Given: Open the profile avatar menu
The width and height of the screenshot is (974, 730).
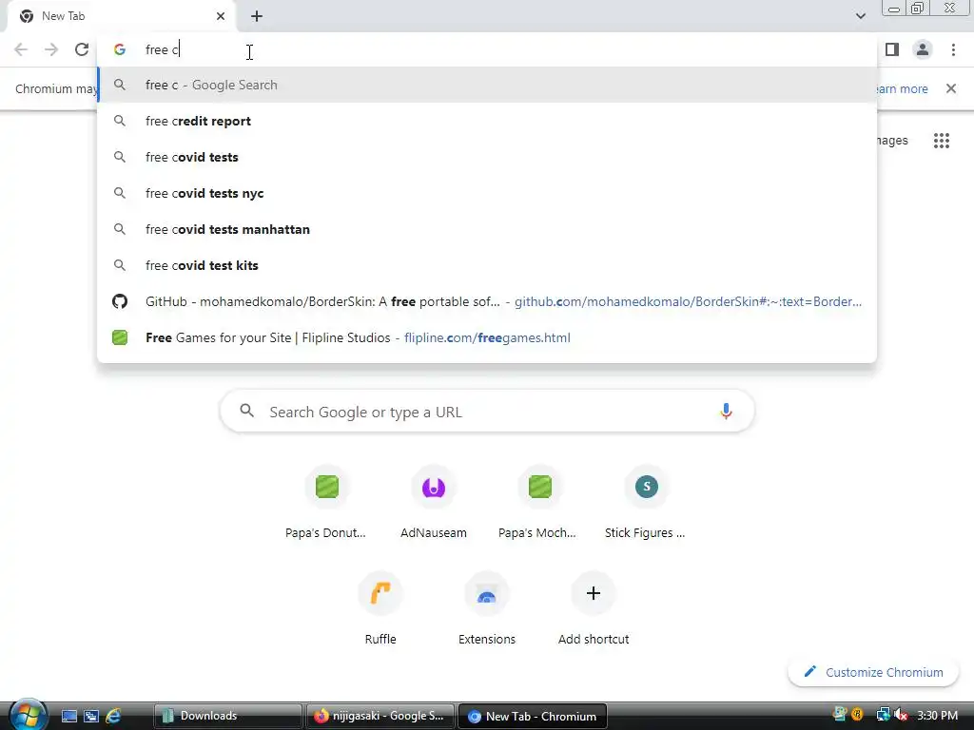Looking at the screenshot, I should click(923, 49).
